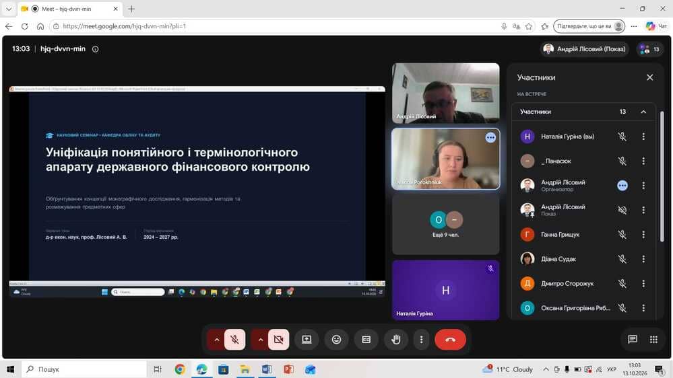Click mic icon next to Діана Судак
673x378 pixels.
[622, 259]
